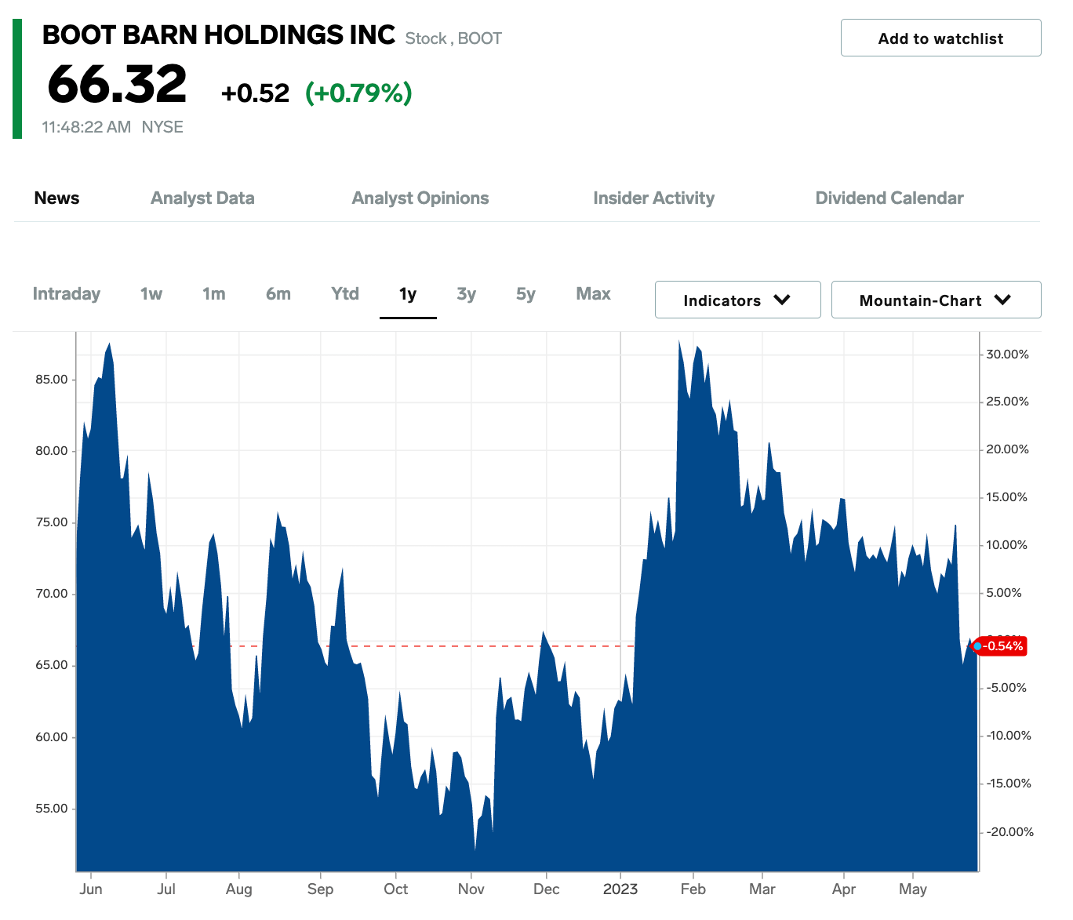
Task: Click the 30.00% percent axis label
Action: (1008, 355)
